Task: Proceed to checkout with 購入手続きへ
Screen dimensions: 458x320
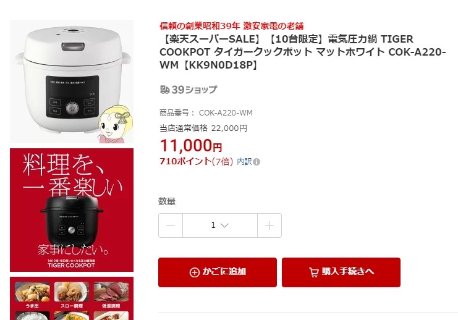Action: click(341, 272)
